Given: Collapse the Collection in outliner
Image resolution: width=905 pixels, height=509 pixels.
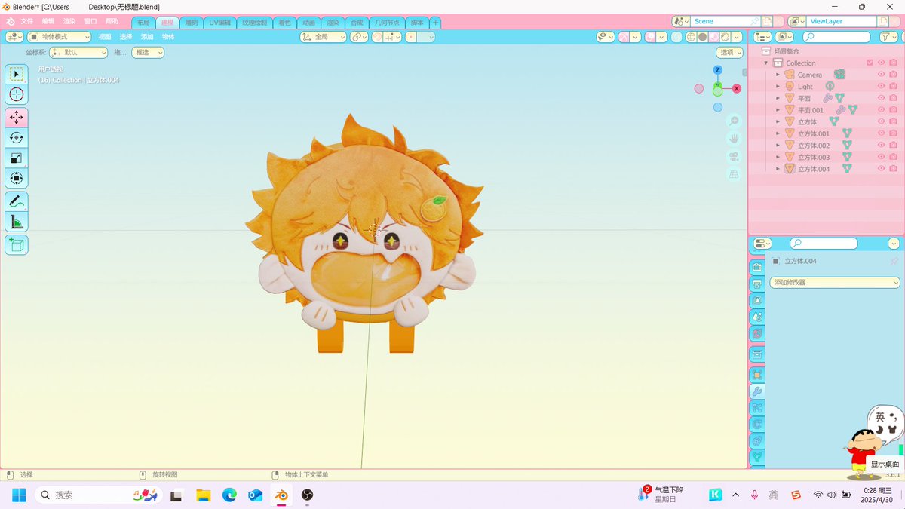Looking at the screenshot, I should pyautogui.click(x=767, y=63).
